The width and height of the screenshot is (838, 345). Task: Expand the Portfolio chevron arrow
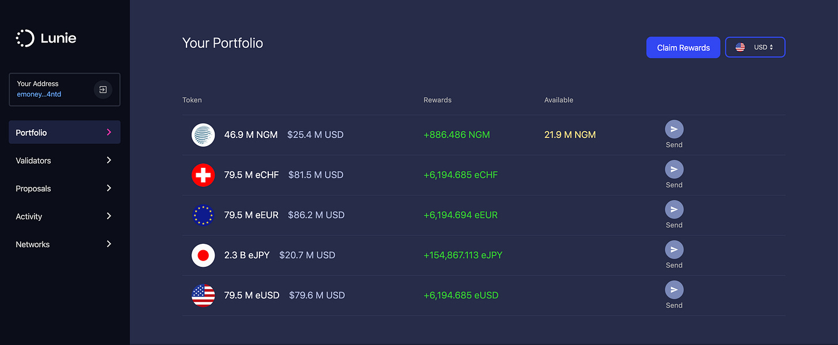(x=109, y=132)
